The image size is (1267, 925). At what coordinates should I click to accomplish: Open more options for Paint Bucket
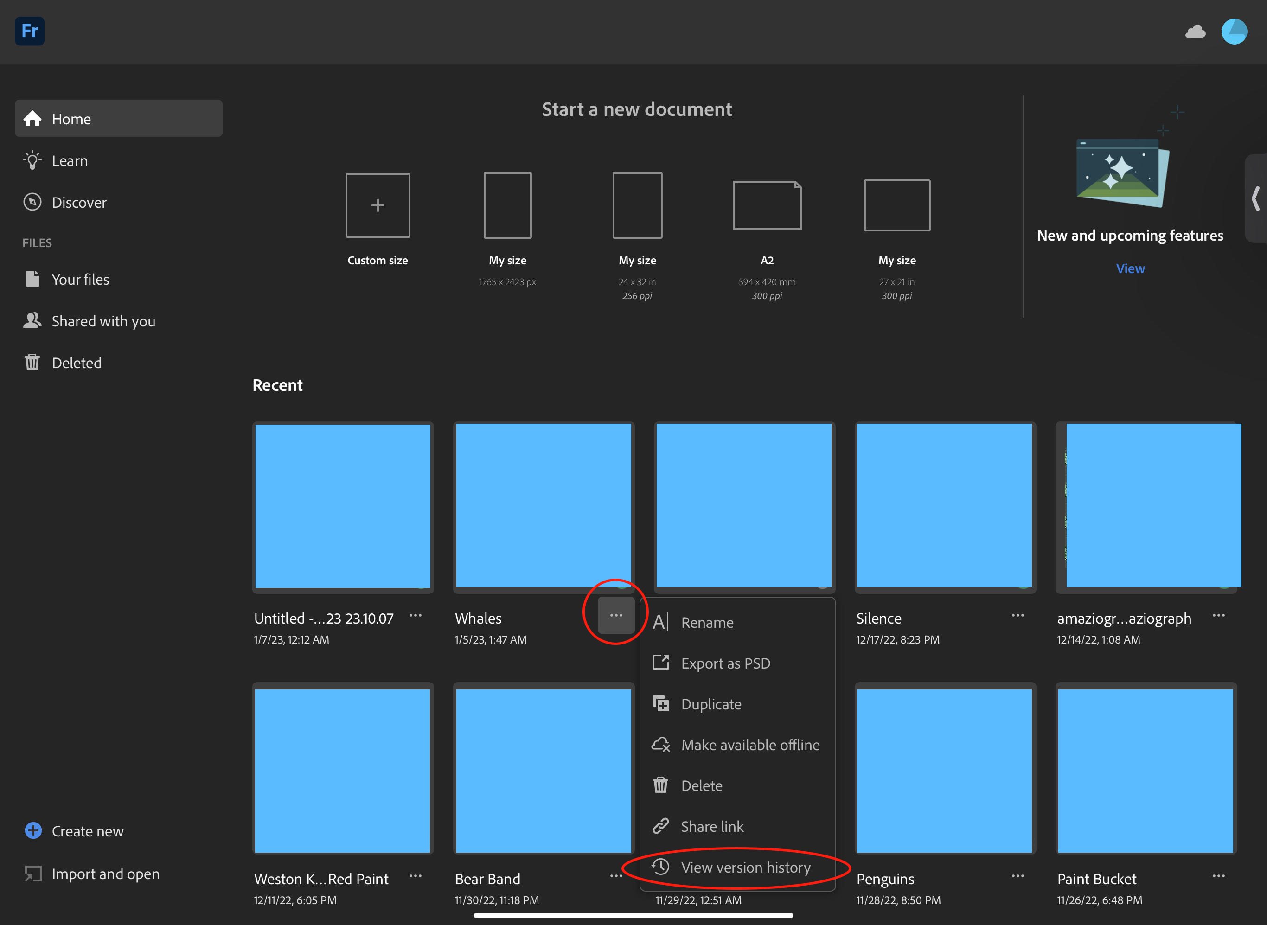[x=1218, y=876]
